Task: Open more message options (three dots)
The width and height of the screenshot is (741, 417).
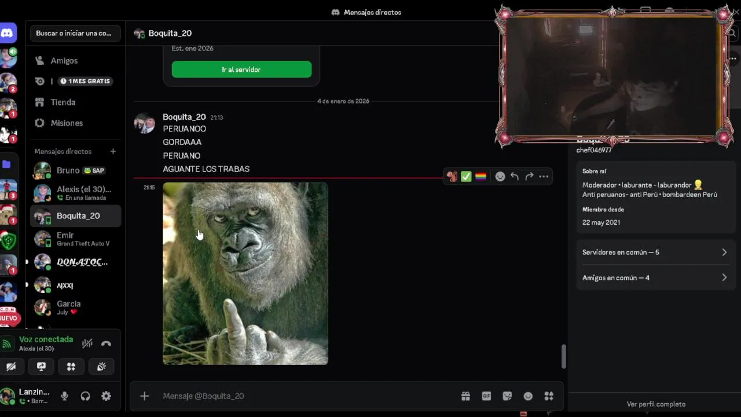Action: click(x=544, y=177)
